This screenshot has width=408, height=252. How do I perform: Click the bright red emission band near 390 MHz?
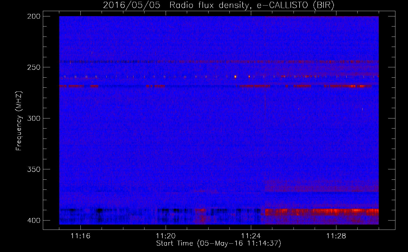(322, 212)
